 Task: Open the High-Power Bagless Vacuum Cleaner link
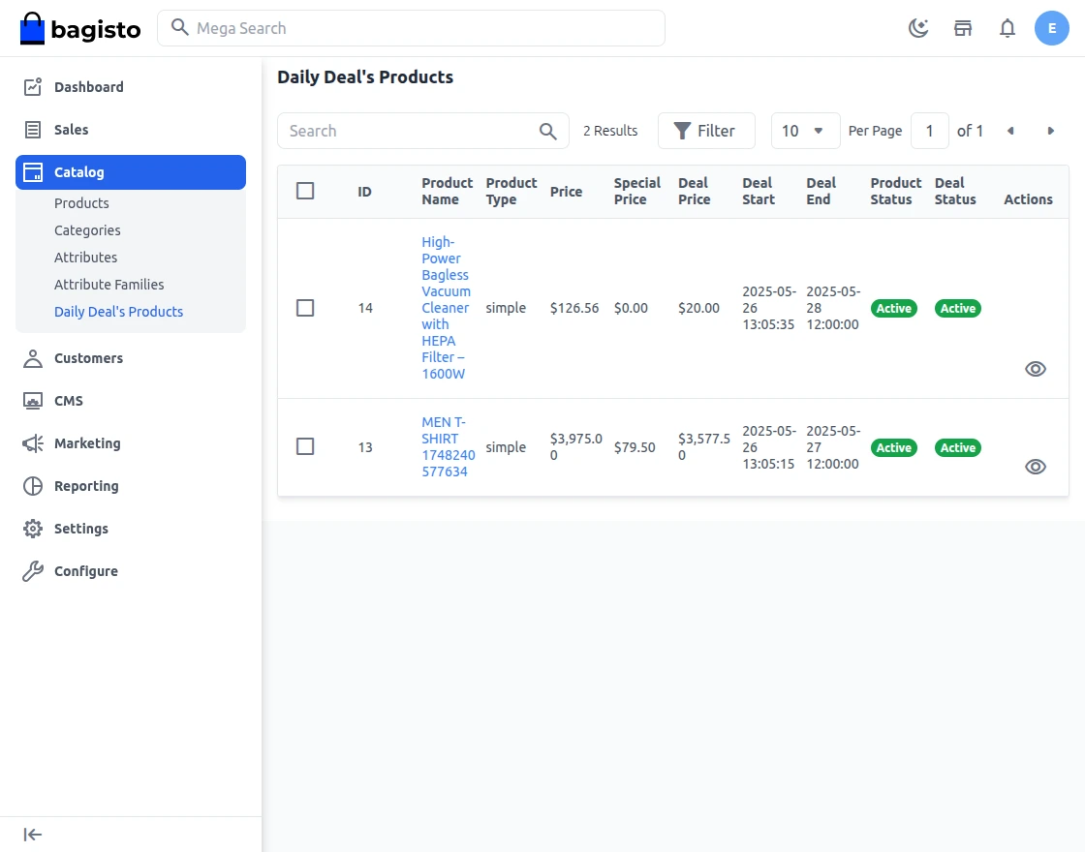click(445, 308)
